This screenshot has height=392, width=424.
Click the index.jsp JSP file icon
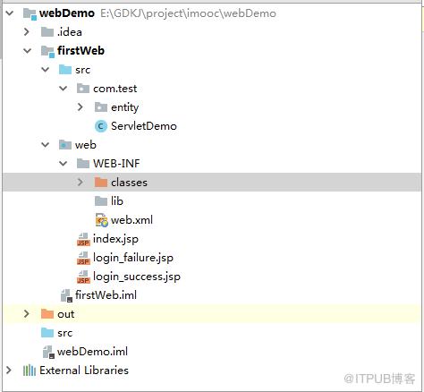pyautogui.click(x=83, y=239)
